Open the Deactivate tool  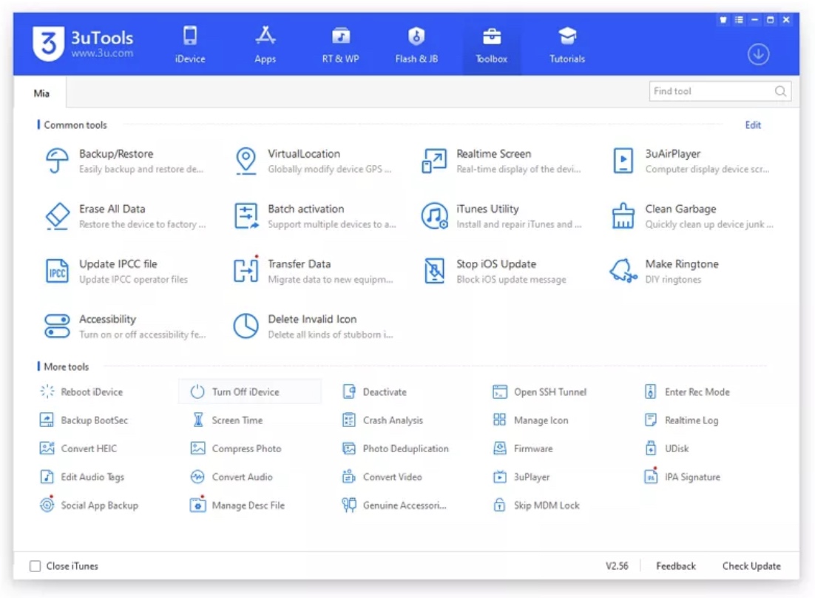click(375, 392)
